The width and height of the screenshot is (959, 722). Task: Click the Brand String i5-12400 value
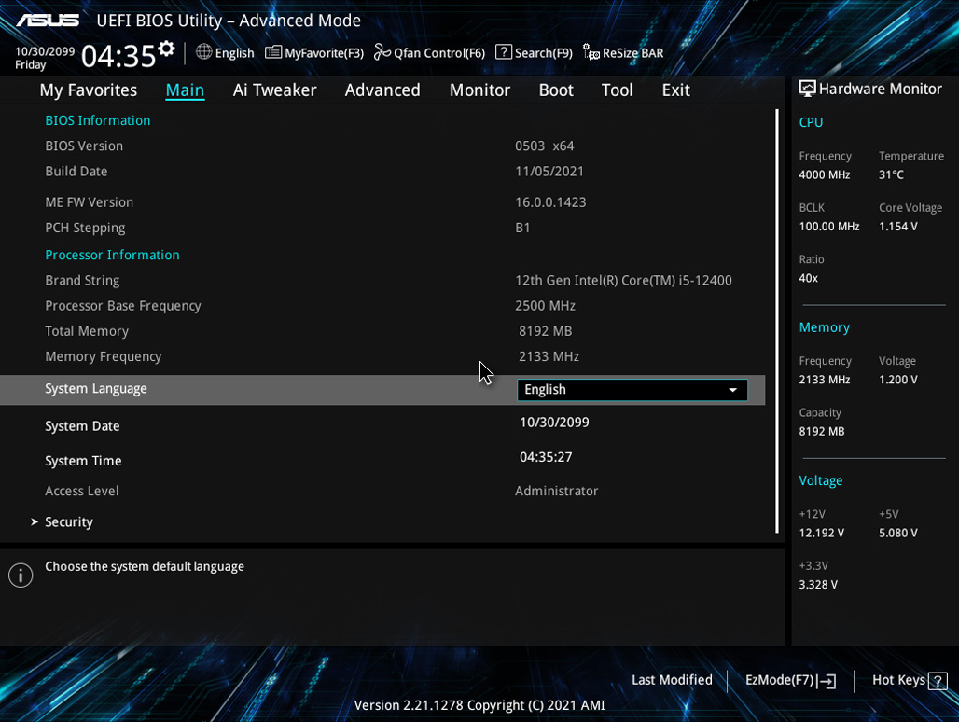tap(623, 281)
